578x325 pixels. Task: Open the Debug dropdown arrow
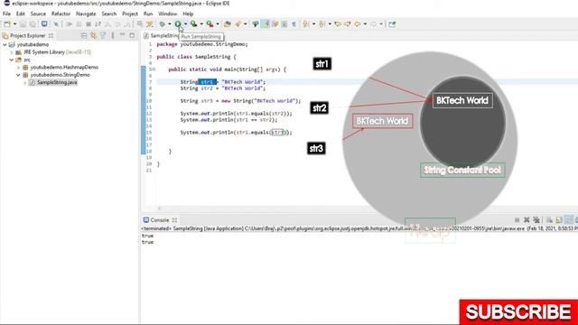pos(169,24)
